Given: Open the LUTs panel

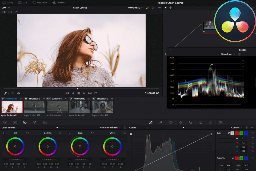Looking at the screenshot, I should pos(23,3).
